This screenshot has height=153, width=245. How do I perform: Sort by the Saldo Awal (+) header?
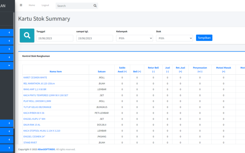[122, 70]
